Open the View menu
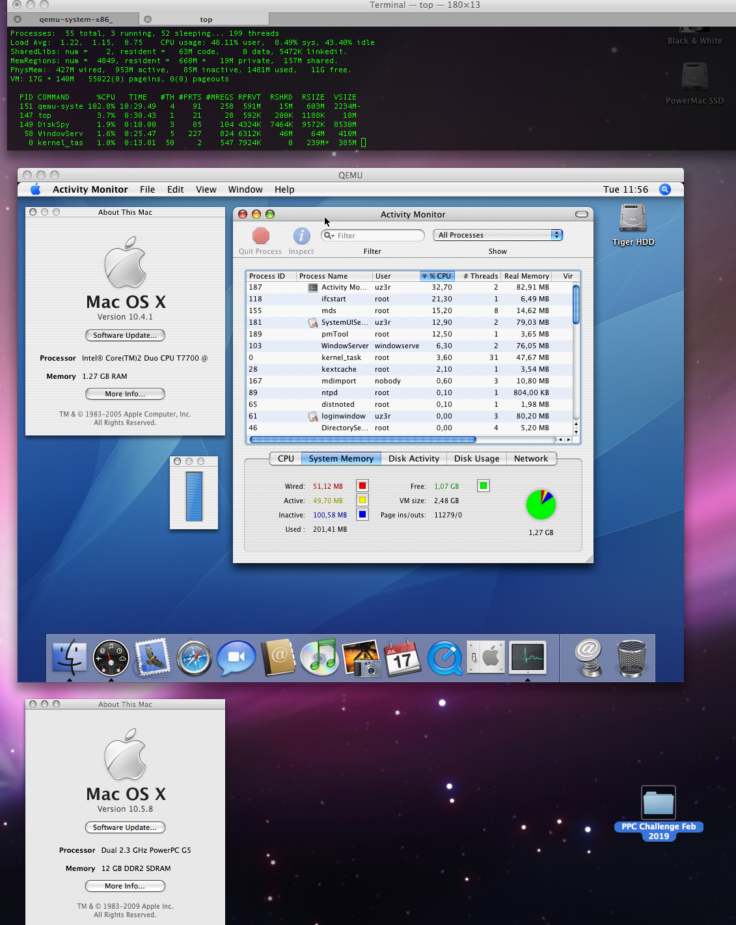The image size is (736, 925). (x=206, y=189)
